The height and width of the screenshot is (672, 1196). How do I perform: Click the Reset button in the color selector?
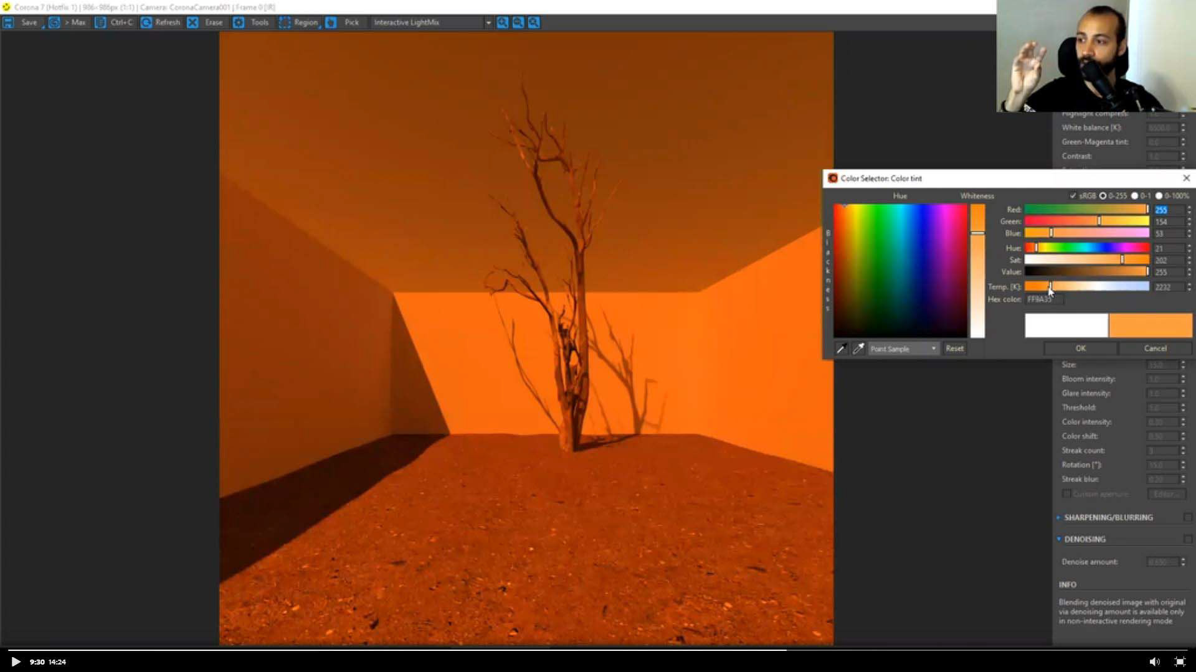tap(954, 348)
